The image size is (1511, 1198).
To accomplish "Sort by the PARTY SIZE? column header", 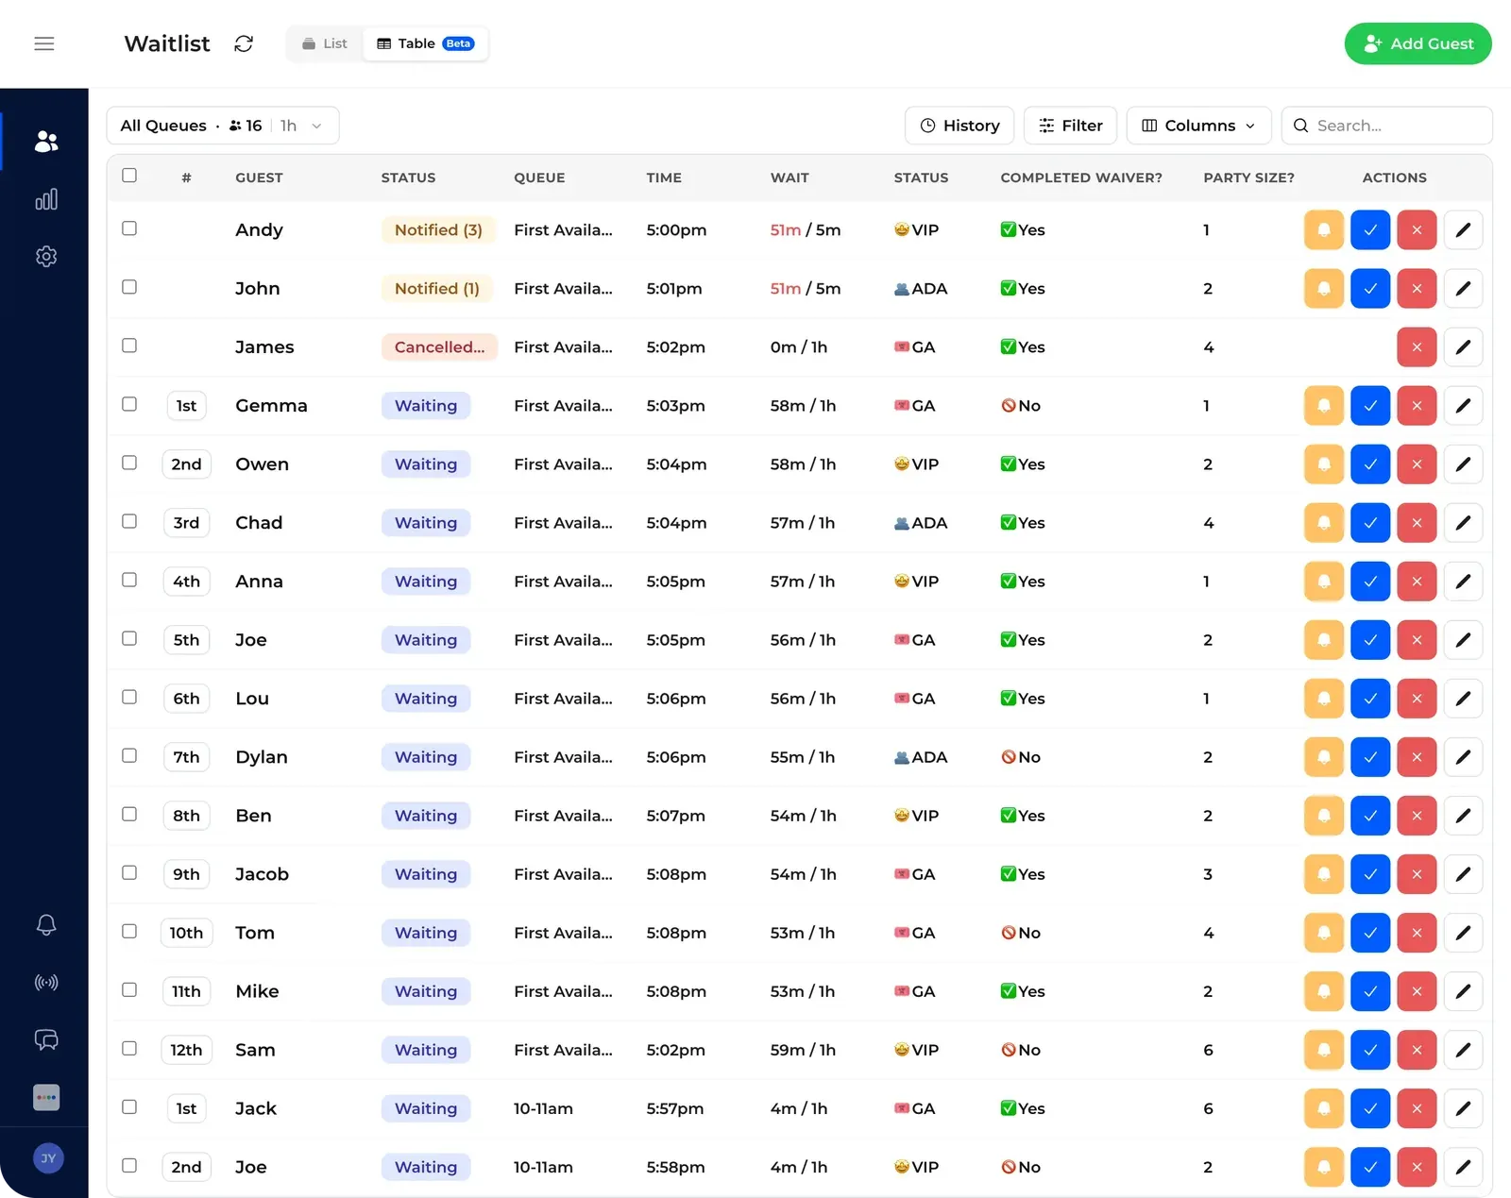I will pyautogui.click(x=1248, y=177).
